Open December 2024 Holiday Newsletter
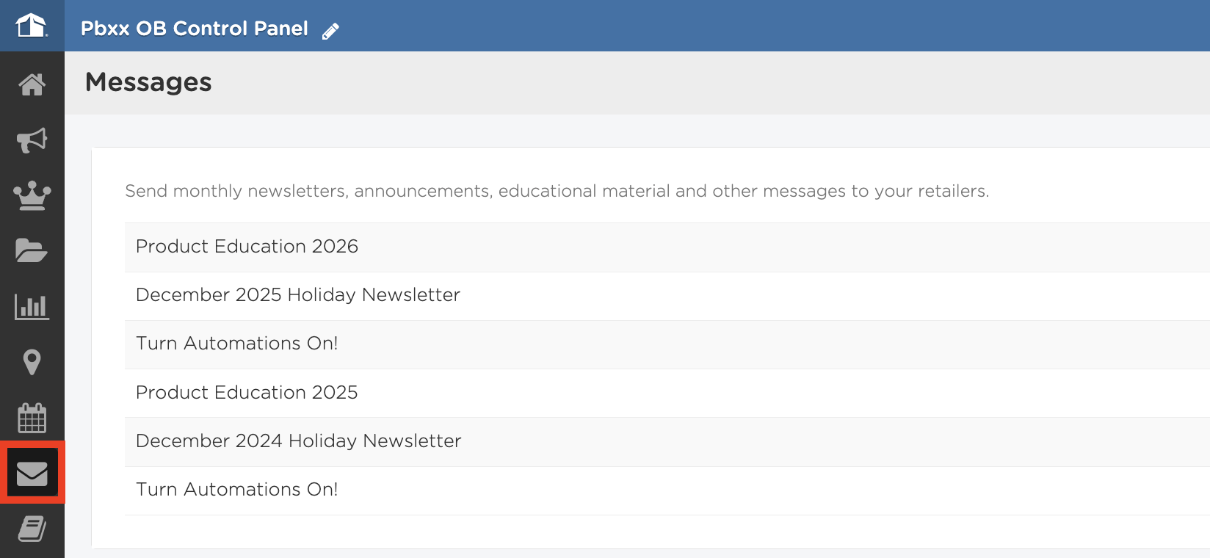This screenshot has width=1210, height=558. tap(667, 442)
